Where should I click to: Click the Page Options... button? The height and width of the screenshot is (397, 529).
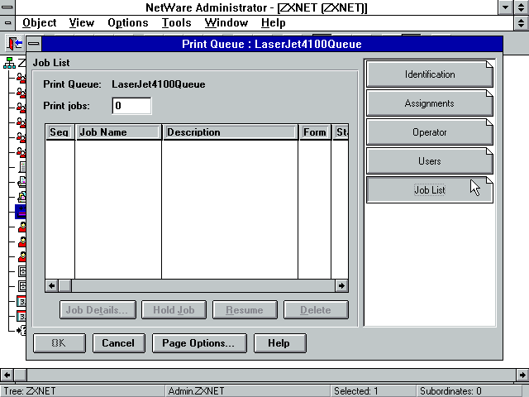pyautogui.click(x=199, y=343)
